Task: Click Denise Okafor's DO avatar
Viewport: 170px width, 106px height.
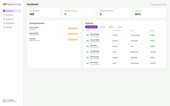Action: 87,35
